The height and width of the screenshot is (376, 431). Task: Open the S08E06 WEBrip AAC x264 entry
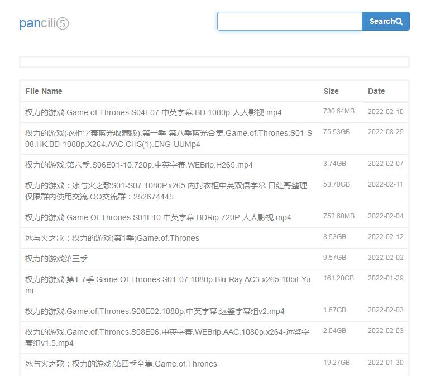coord(166,337)
